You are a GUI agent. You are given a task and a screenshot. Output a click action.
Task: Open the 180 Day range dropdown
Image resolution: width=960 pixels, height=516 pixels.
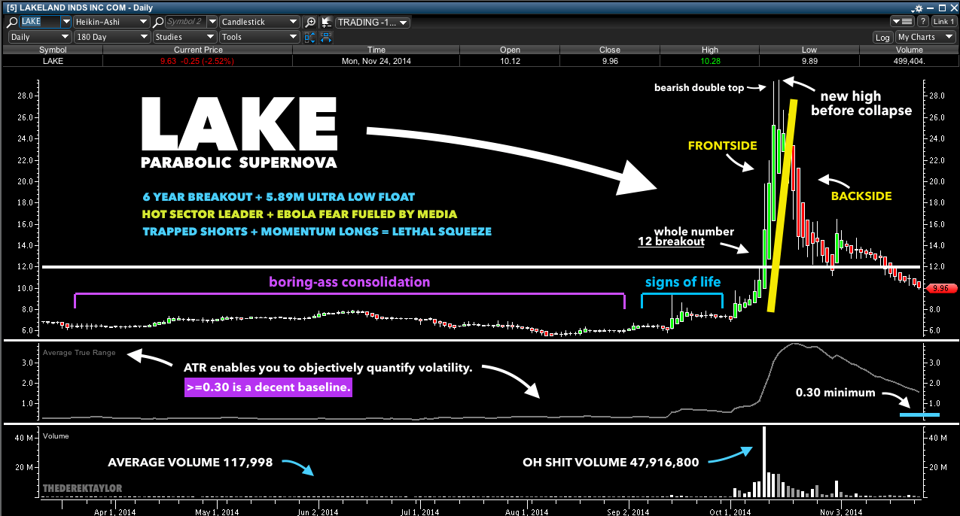[112, 37]
